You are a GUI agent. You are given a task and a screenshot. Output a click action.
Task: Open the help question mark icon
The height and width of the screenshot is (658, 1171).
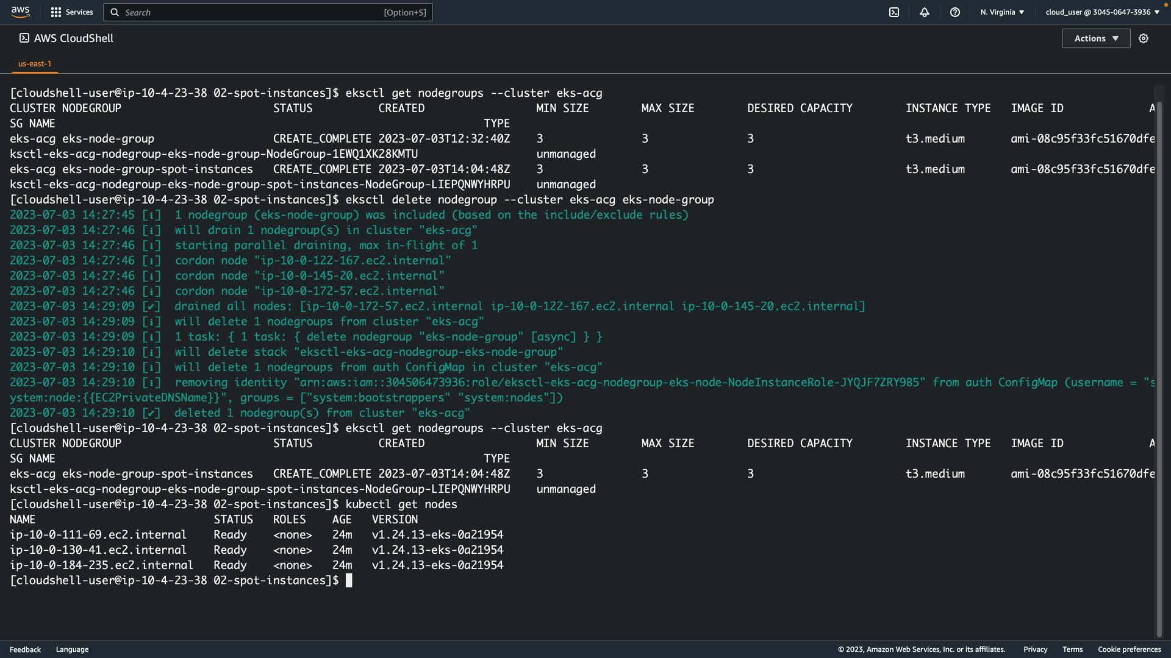955,12
